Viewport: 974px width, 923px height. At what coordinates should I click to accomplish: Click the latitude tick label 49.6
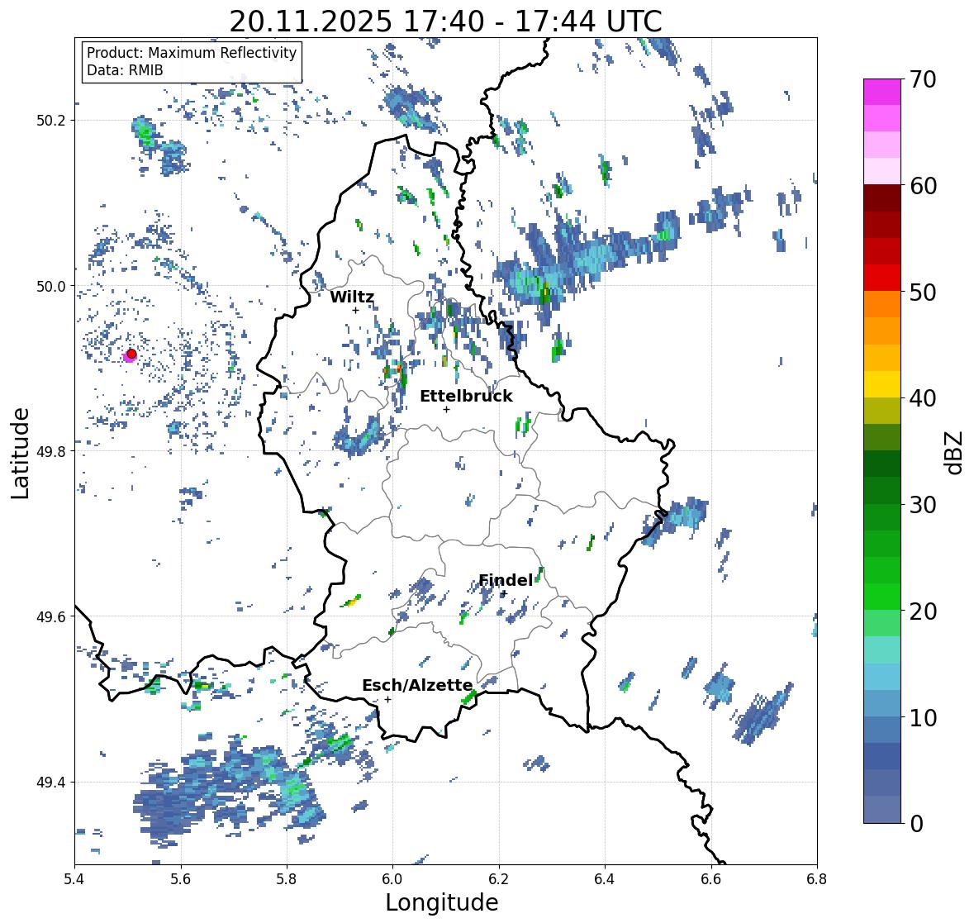(x=51, y=616)
